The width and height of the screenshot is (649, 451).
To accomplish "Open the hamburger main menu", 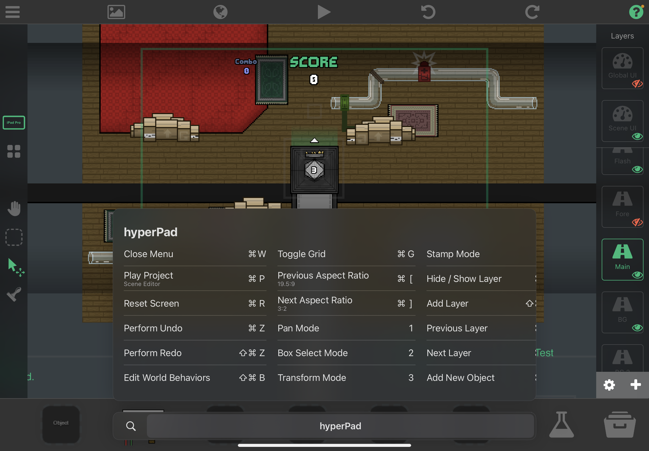I will tap(12, 12).
